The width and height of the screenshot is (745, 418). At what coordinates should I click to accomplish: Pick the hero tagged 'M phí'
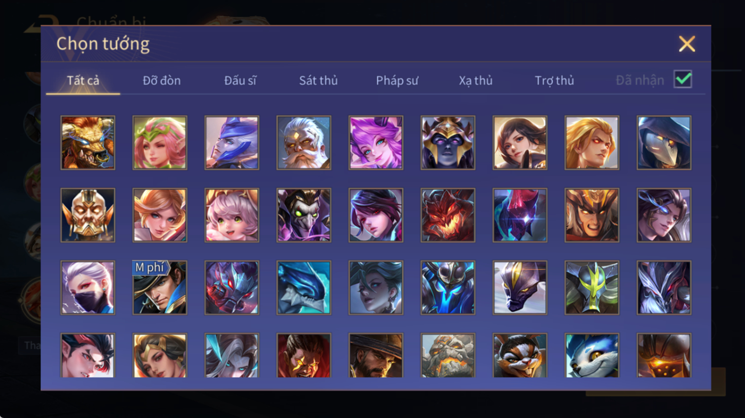(160, 288)
